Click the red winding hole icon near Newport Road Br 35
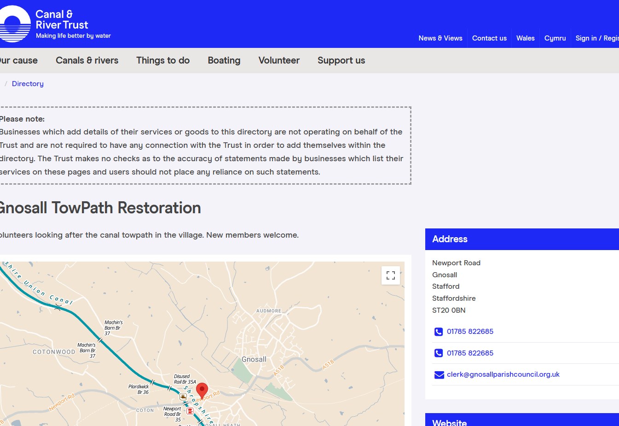The width and height of the screenshot is (619, 426). pyautogui.click(x=190, y=411)
